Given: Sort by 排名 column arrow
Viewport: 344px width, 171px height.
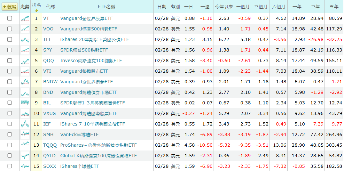Looking at the screenshot, I should 36,10.
